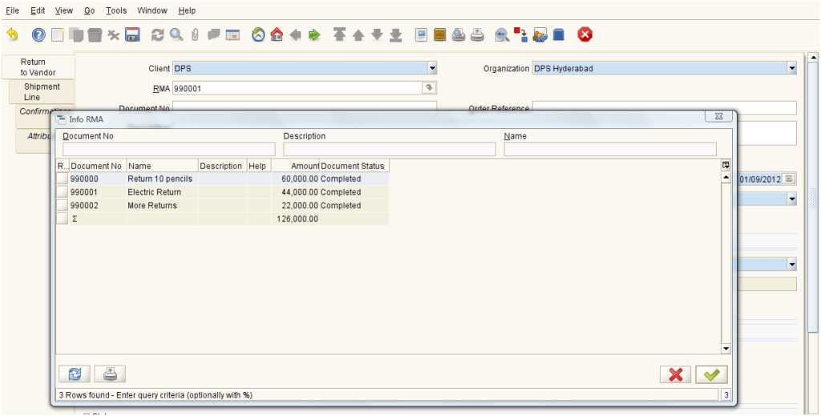The height and width of the screenshot is (416, 821).
Task: Sort by the Document No column header
Action: [x=98, y=166]
